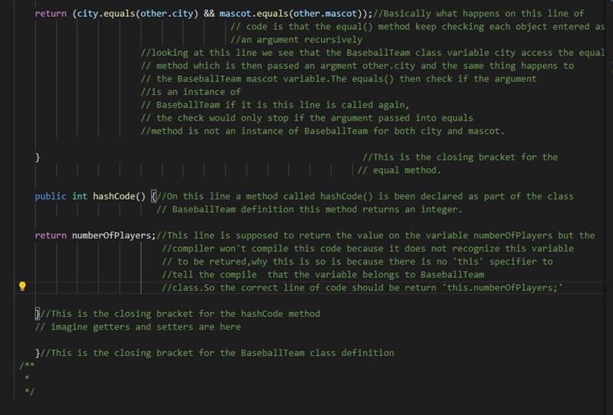
Task: Click closing bracket of BaseballTeam class definition
Action: (38, 353)
